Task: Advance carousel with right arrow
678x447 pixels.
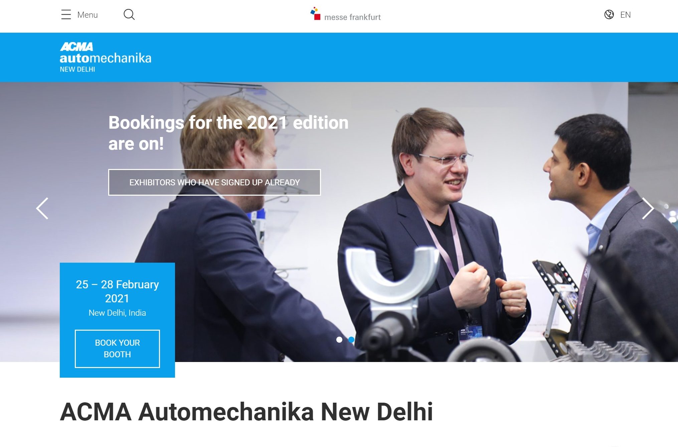Action: coord(648,208)
